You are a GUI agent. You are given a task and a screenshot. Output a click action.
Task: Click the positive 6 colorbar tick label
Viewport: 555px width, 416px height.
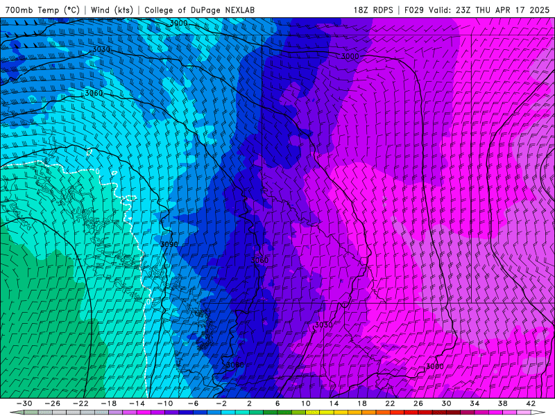coord(277,404)
